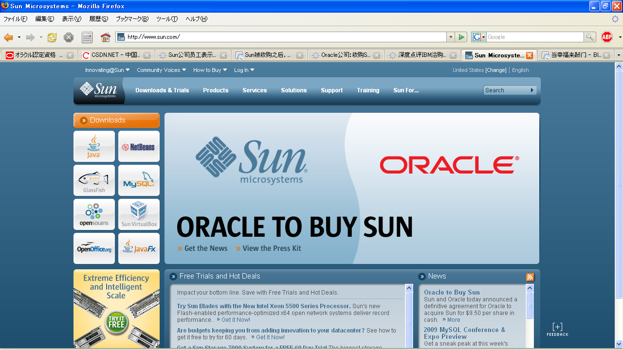Click the URL address field

(x=286, y=37)
